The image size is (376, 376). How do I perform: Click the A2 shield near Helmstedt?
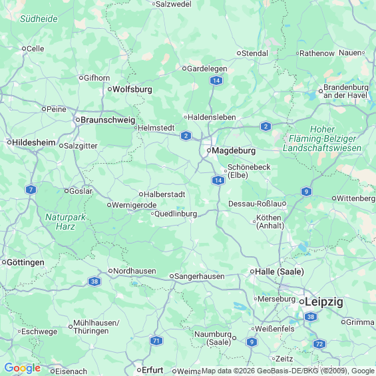(186, 136)
